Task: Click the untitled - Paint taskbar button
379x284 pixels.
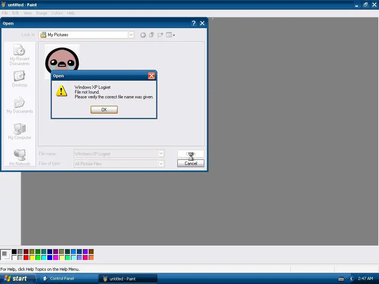Action: coord(128,279)
